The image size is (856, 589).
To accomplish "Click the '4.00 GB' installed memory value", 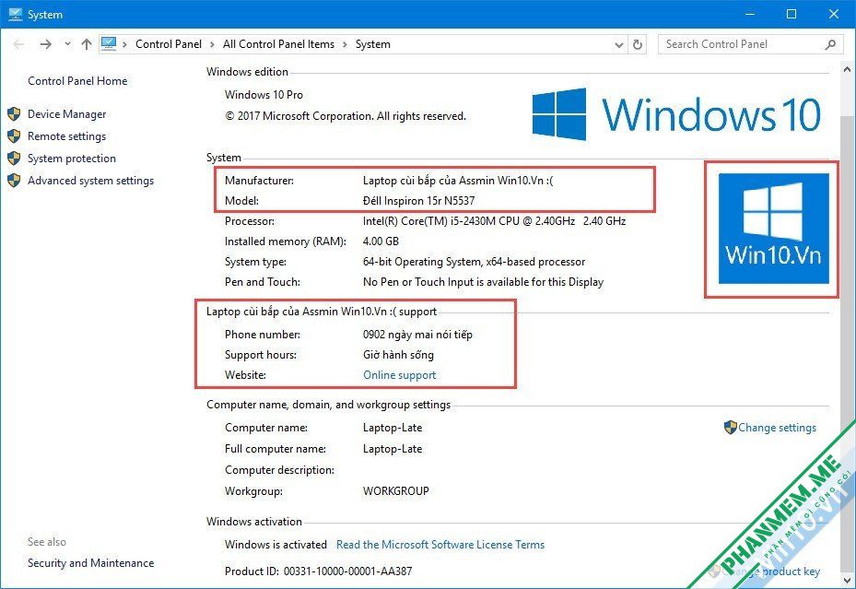I will pos(381,241).
